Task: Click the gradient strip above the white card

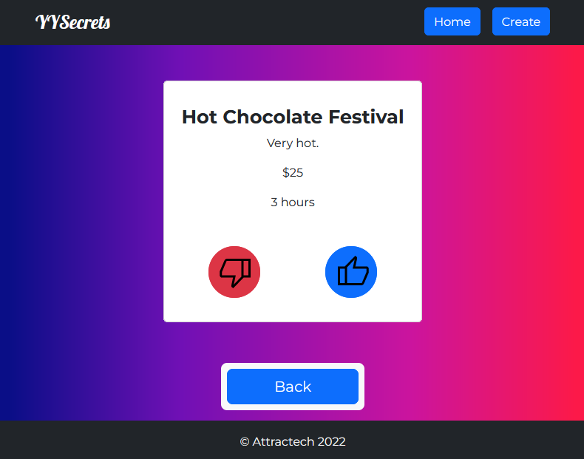Action: (x=293, y=63)
